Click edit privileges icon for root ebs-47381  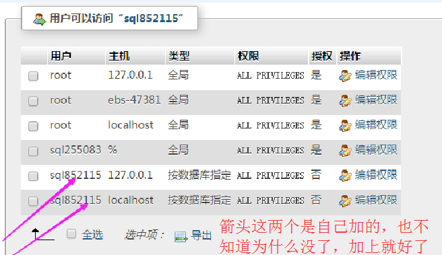pos(345,101)
